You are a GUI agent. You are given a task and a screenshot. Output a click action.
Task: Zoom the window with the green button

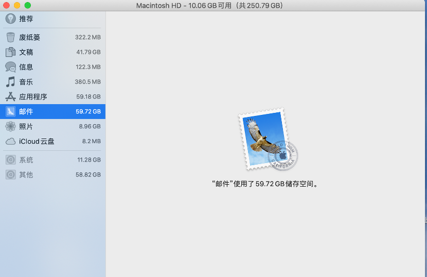point(27,5)
